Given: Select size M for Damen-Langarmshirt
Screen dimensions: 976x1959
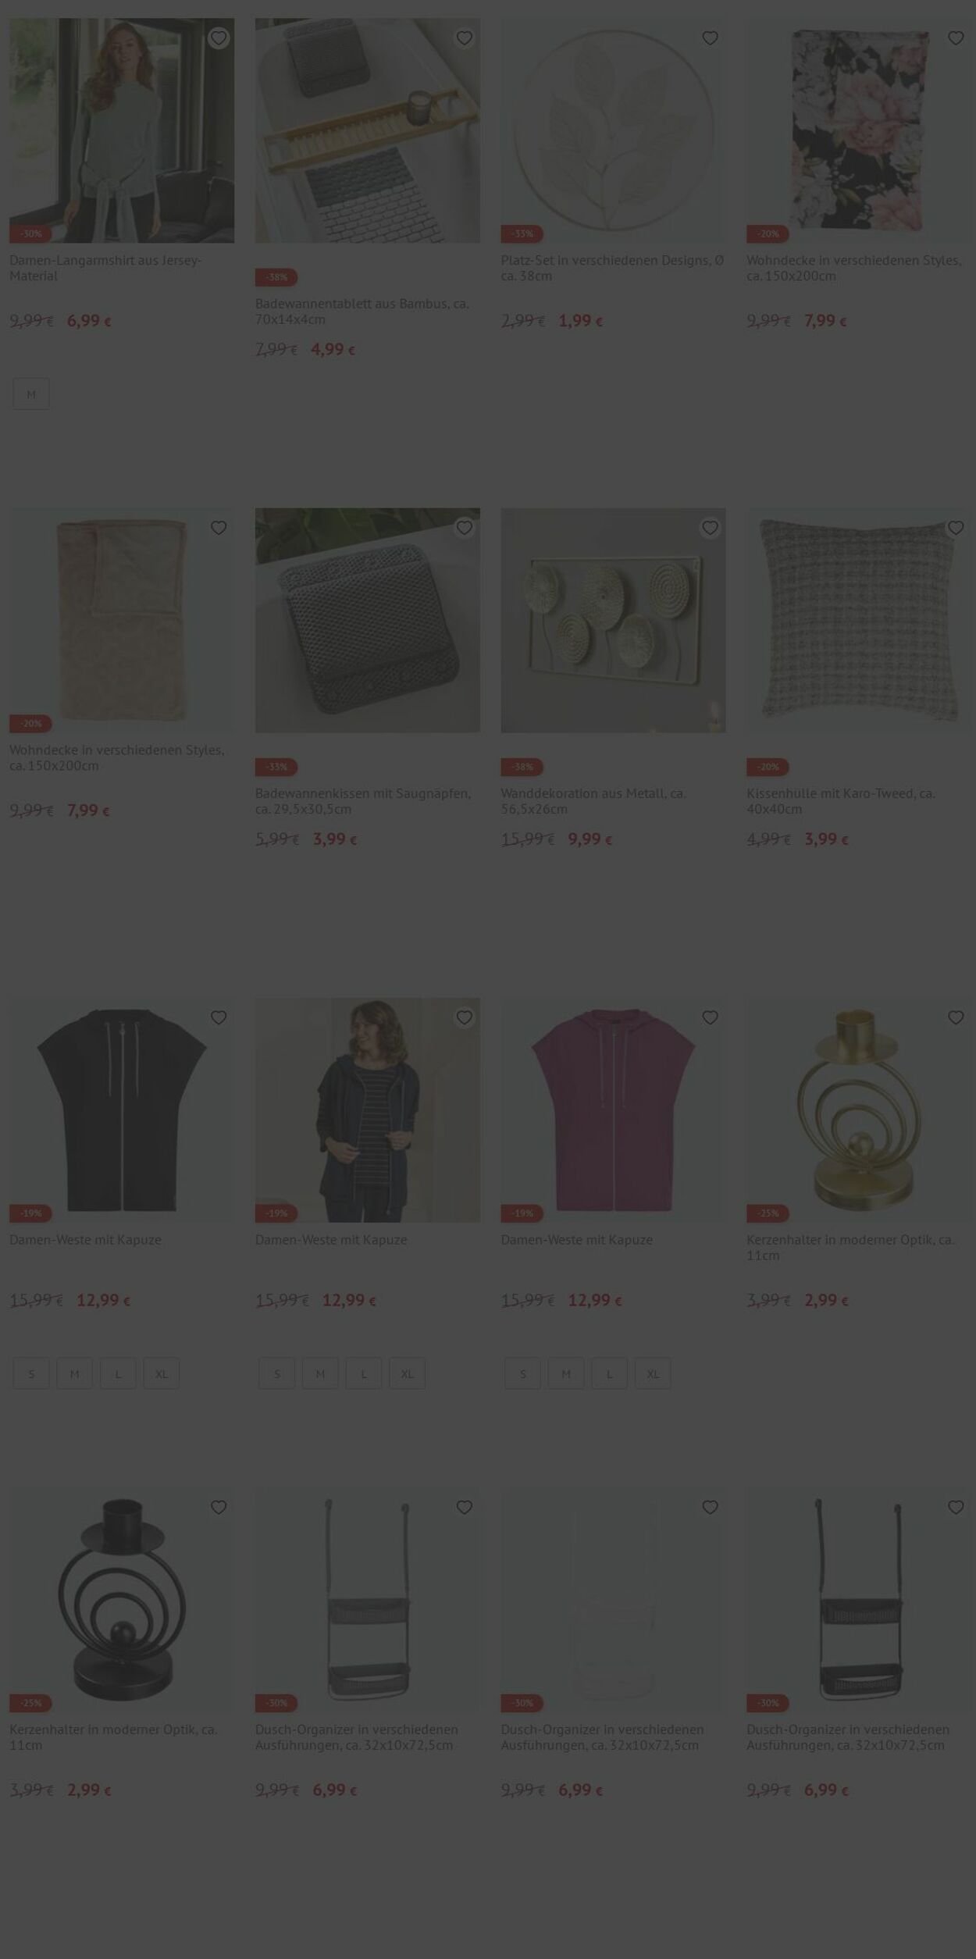Looking at the screenshot, I should pos(31,394).
